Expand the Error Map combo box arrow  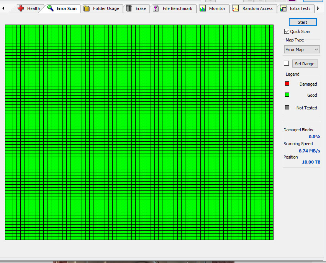[316, 50]
